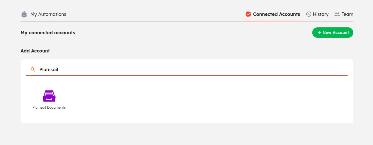Click the red underline below the search field
The image size is (373, 145).
pyautogui.click(x=187, y=76)
